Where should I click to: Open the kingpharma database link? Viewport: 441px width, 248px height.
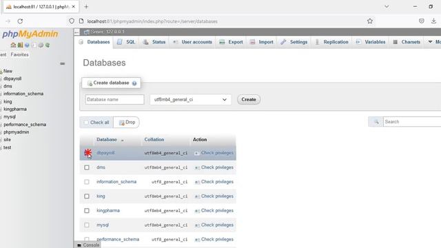pyautogui.click(x=108, y=211)
